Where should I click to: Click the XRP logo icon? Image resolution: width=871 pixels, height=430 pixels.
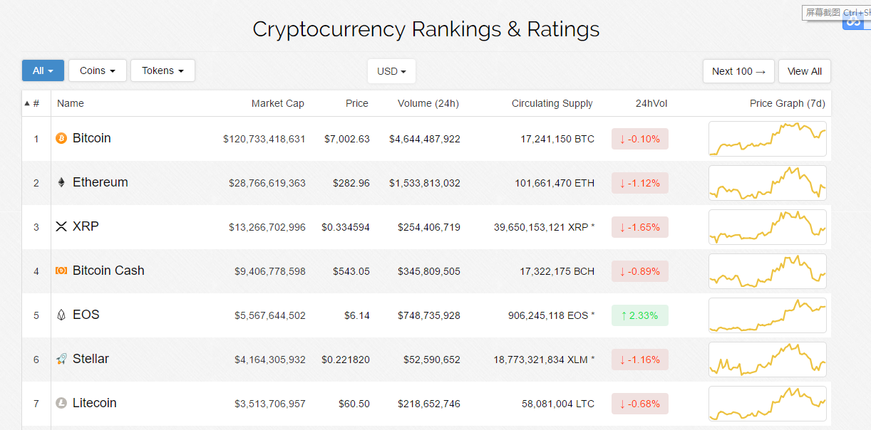61,226
